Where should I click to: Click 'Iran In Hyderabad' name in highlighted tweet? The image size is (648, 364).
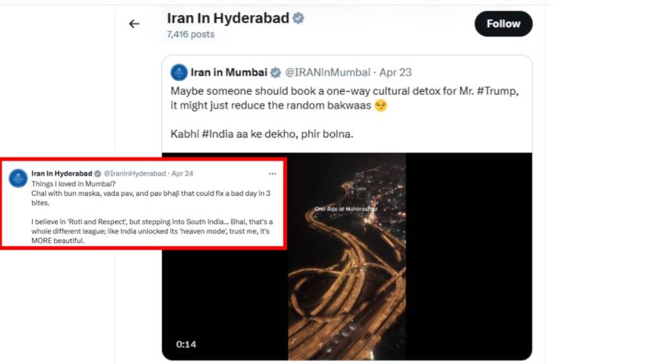click(x=62, y=174)
